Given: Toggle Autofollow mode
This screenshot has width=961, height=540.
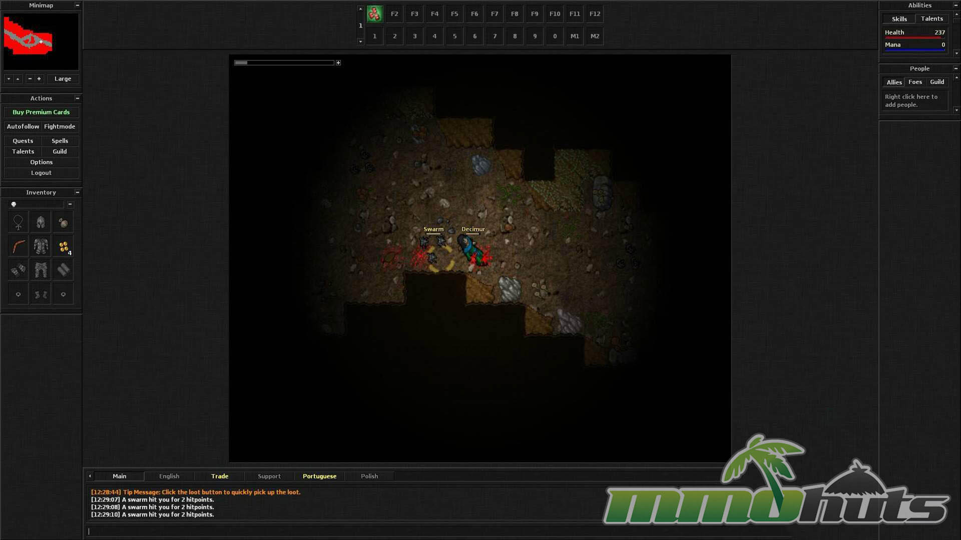Looking at the screenshot, I should pos(23,126).
